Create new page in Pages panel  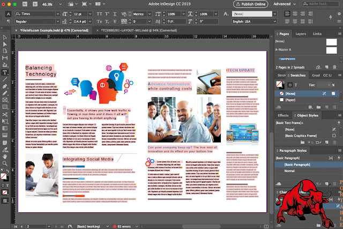[x=326, y=67]
